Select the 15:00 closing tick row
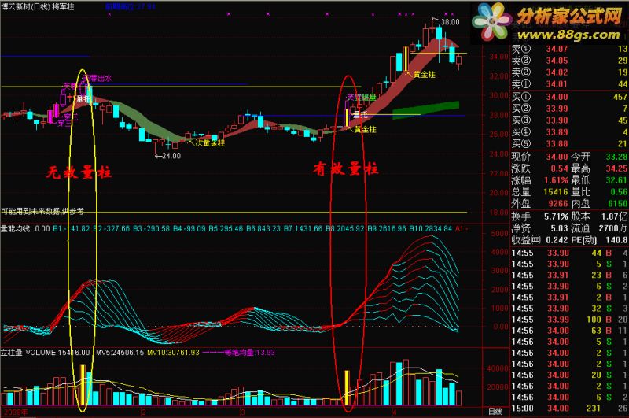Screen dimensions: 629x418 click(x=569, y=409)
